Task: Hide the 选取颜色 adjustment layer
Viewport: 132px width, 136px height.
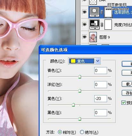Action: (x=84, y=12)
